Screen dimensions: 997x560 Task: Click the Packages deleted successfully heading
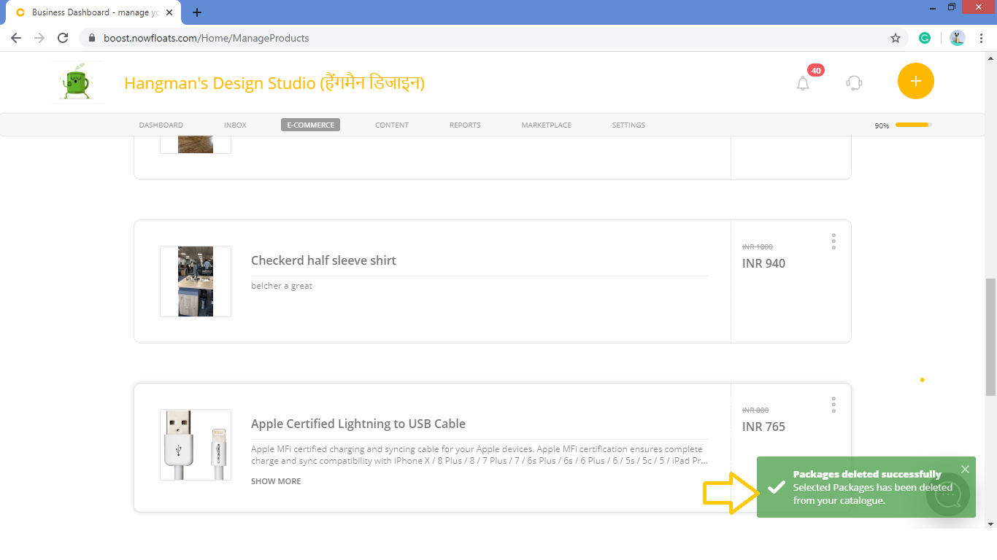click(867, 474)
